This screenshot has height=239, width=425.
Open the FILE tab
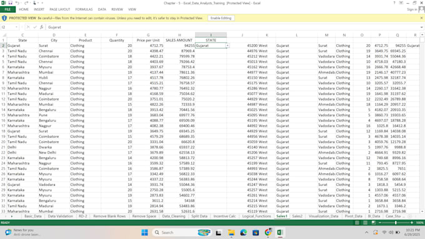(x=7, y=9)
